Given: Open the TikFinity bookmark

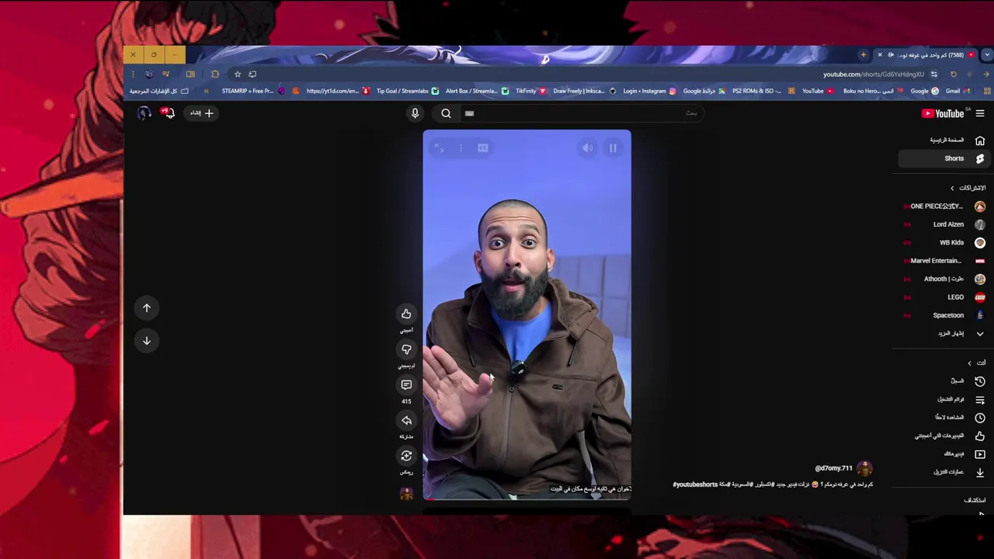Looking at the screenshot, I should click(x=530, y=91).
